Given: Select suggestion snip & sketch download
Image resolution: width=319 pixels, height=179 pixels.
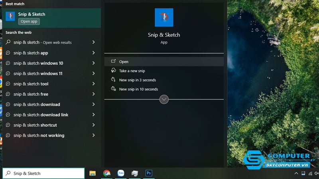Looking at the screenshot, I should click(52, 104).
